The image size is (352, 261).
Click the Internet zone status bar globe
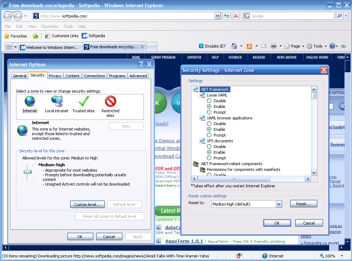point(265,256)
